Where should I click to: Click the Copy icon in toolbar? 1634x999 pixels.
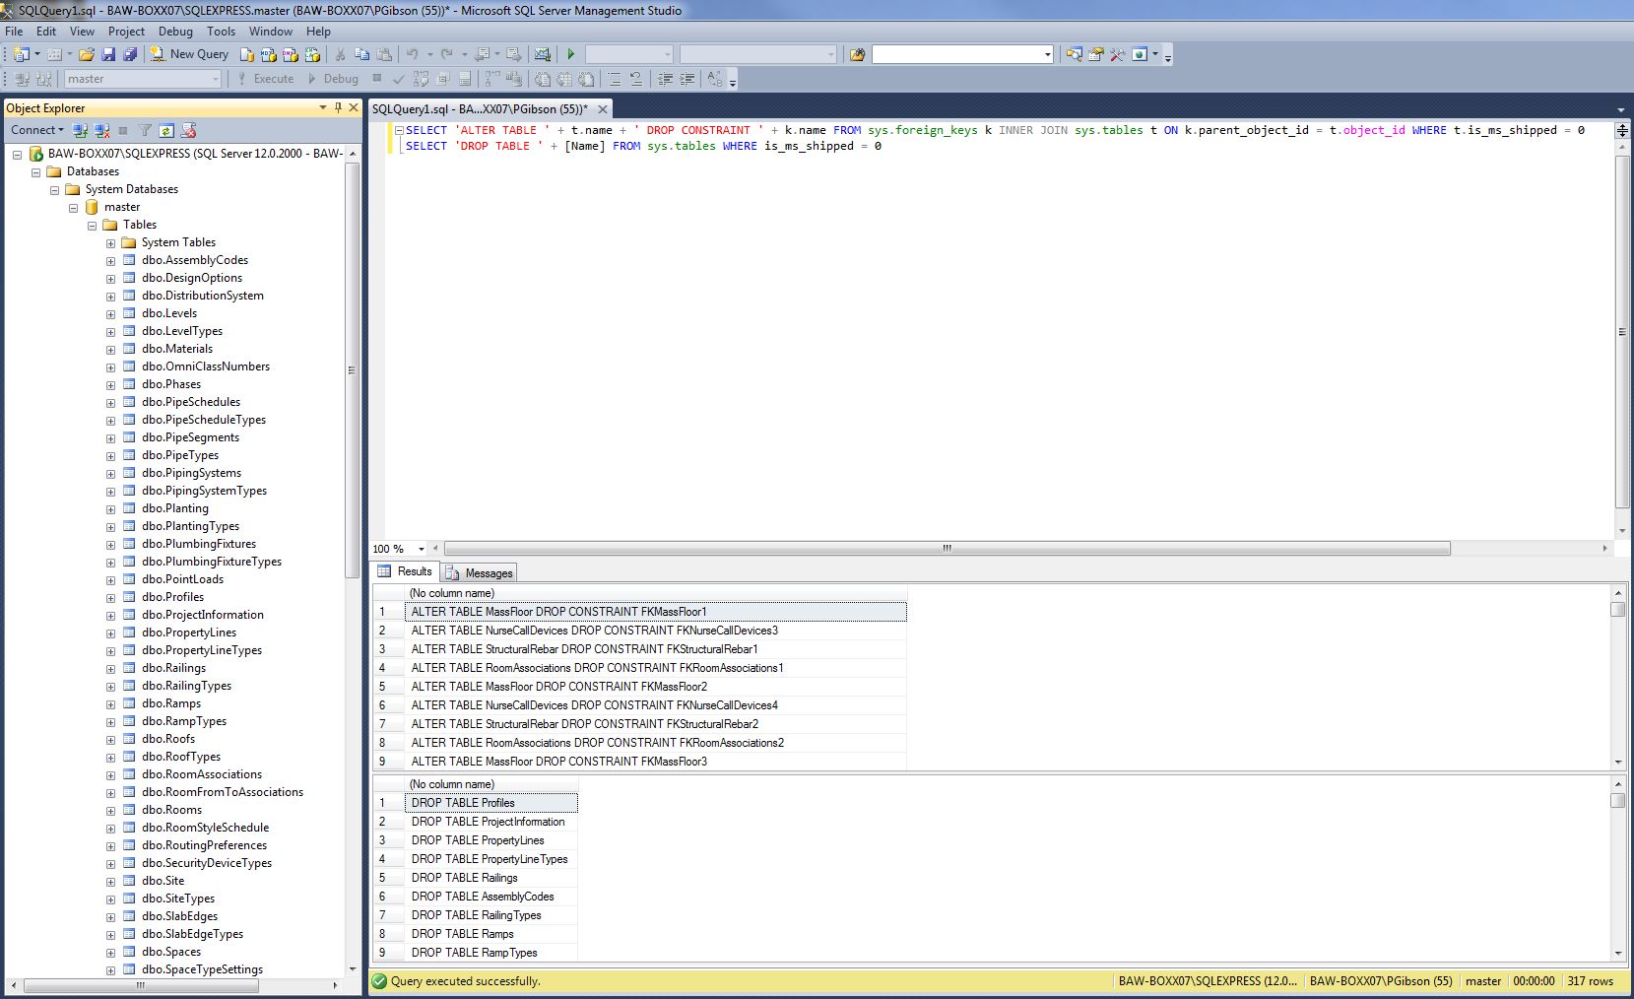click(361, 54)
